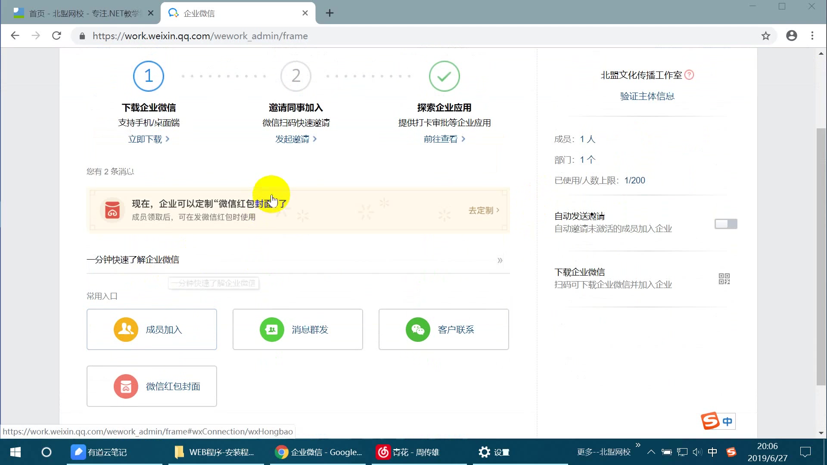Close the 北盟网校 tab
This screenshot has height=465, width=827.
150,13
